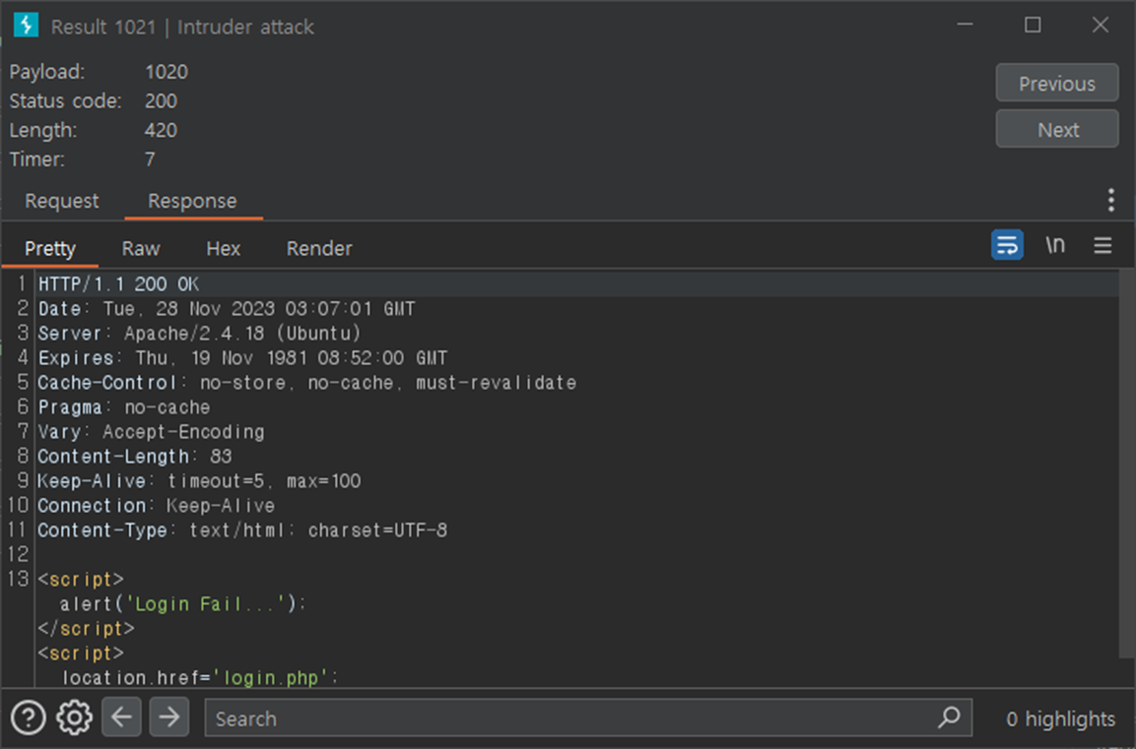Viewport: 1136px width, 749px height.
Task: Switch to the Pretty view tab
Action: click(x=50, y=249)
